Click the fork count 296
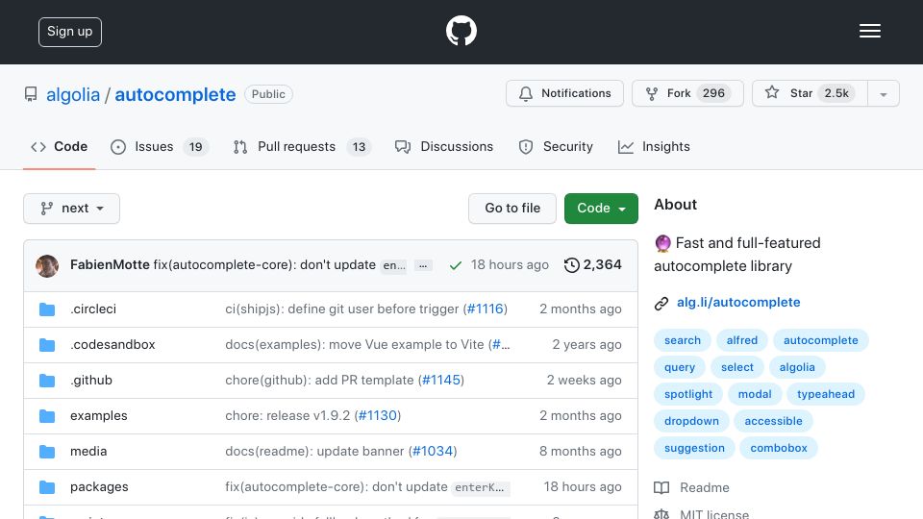Viewport: 923px width, 519px height. click(x=713, y=93)
